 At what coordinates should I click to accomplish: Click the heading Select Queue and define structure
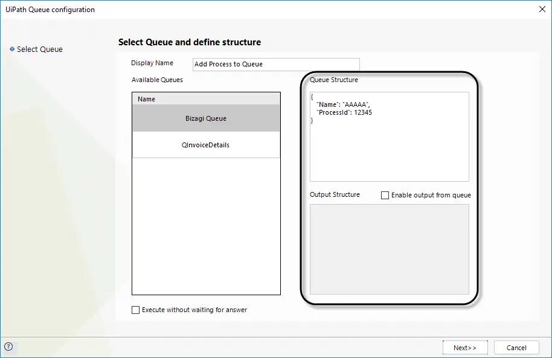pyautogui.click(x=190, y=42)
